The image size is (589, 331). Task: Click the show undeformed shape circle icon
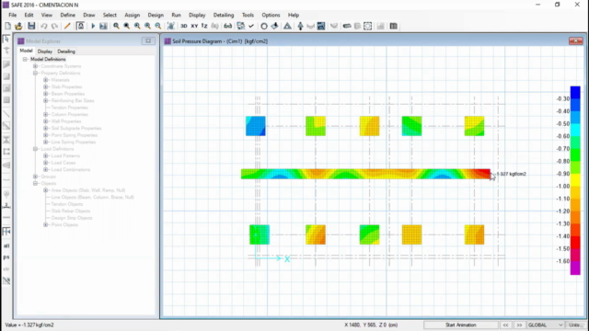(x=264, y=26)
